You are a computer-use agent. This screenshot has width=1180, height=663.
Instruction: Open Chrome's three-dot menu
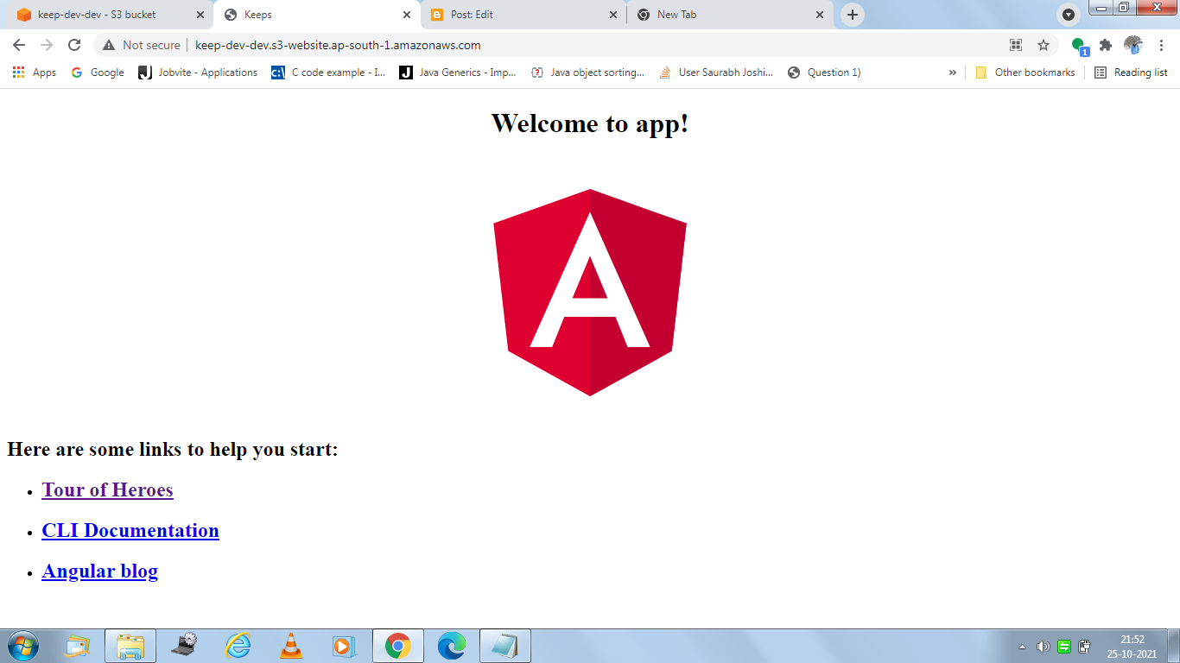[x=1162, y=45]
